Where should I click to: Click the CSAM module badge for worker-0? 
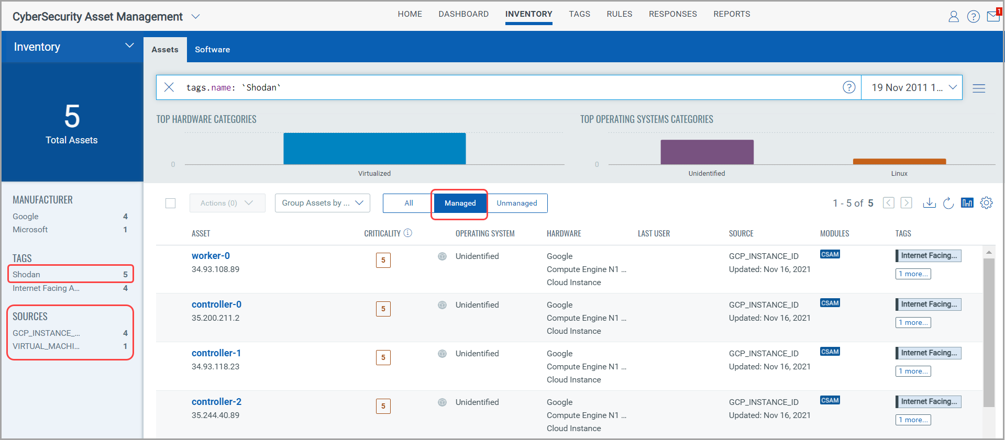(830, 254)
